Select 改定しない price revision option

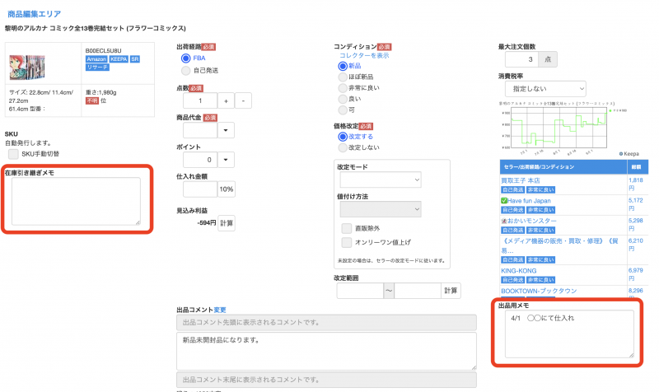point(343,147)
